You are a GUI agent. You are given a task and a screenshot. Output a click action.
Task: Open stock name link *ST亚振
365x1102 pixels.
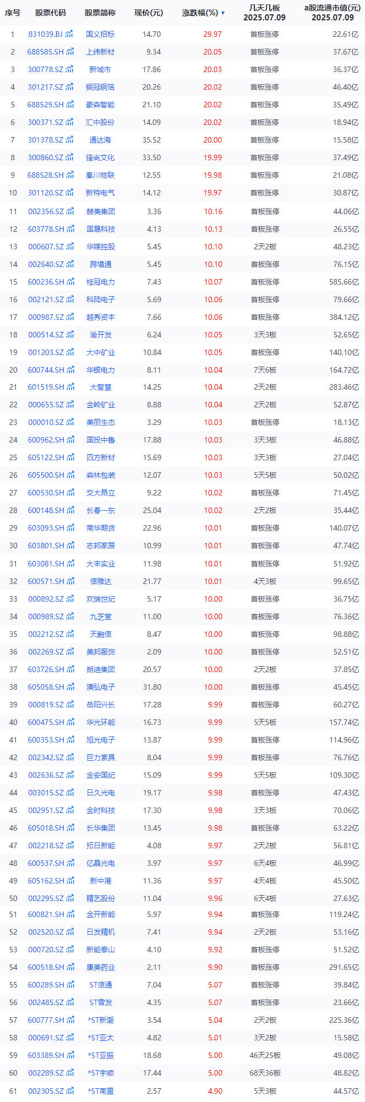tap(100, 1055)
